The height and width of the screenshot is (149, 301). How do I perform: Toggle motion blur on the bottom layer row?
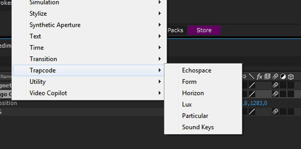point(275,111)
